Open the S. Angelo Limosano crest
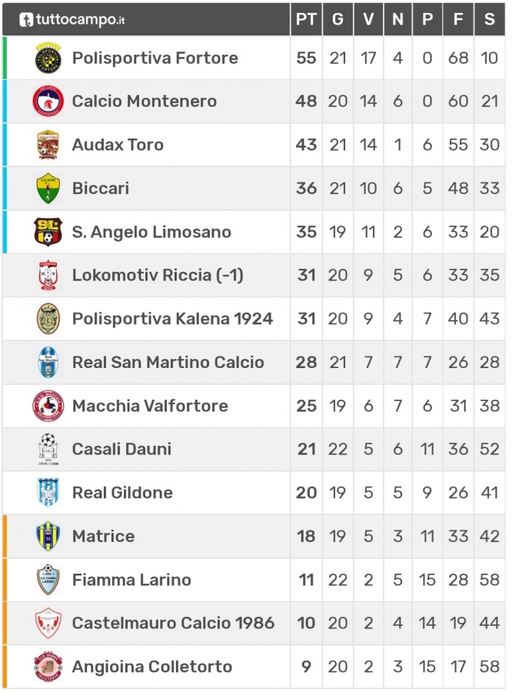This screenshot has width=512, height=693. tap(48, 232)
